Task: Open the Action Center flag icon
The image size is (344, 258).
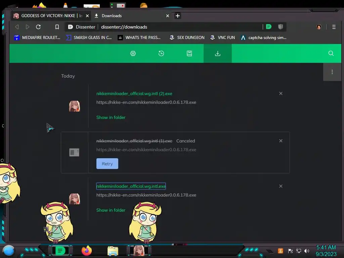Action: pyautogui.click(x=291, y=251)
